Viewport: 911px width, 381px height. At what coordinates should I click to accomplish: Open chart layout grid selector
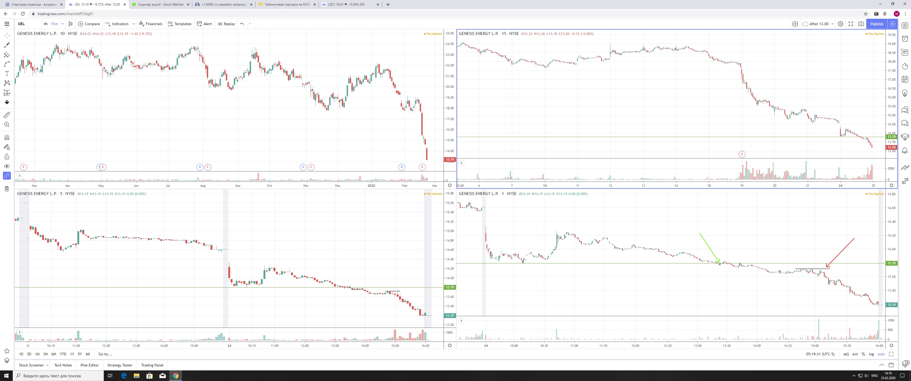[795, 24]
